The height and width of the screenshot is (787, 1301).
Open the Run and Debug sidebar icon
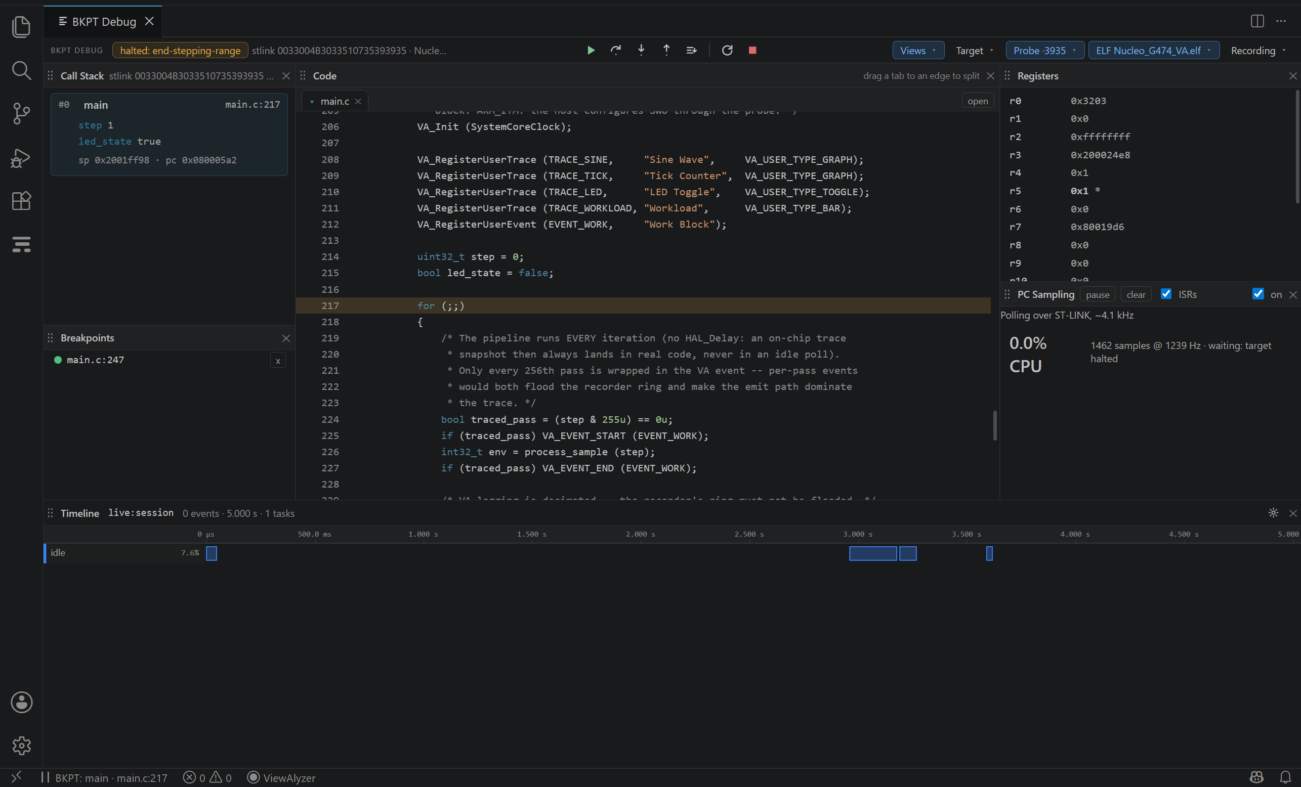[x=21, y=157]
